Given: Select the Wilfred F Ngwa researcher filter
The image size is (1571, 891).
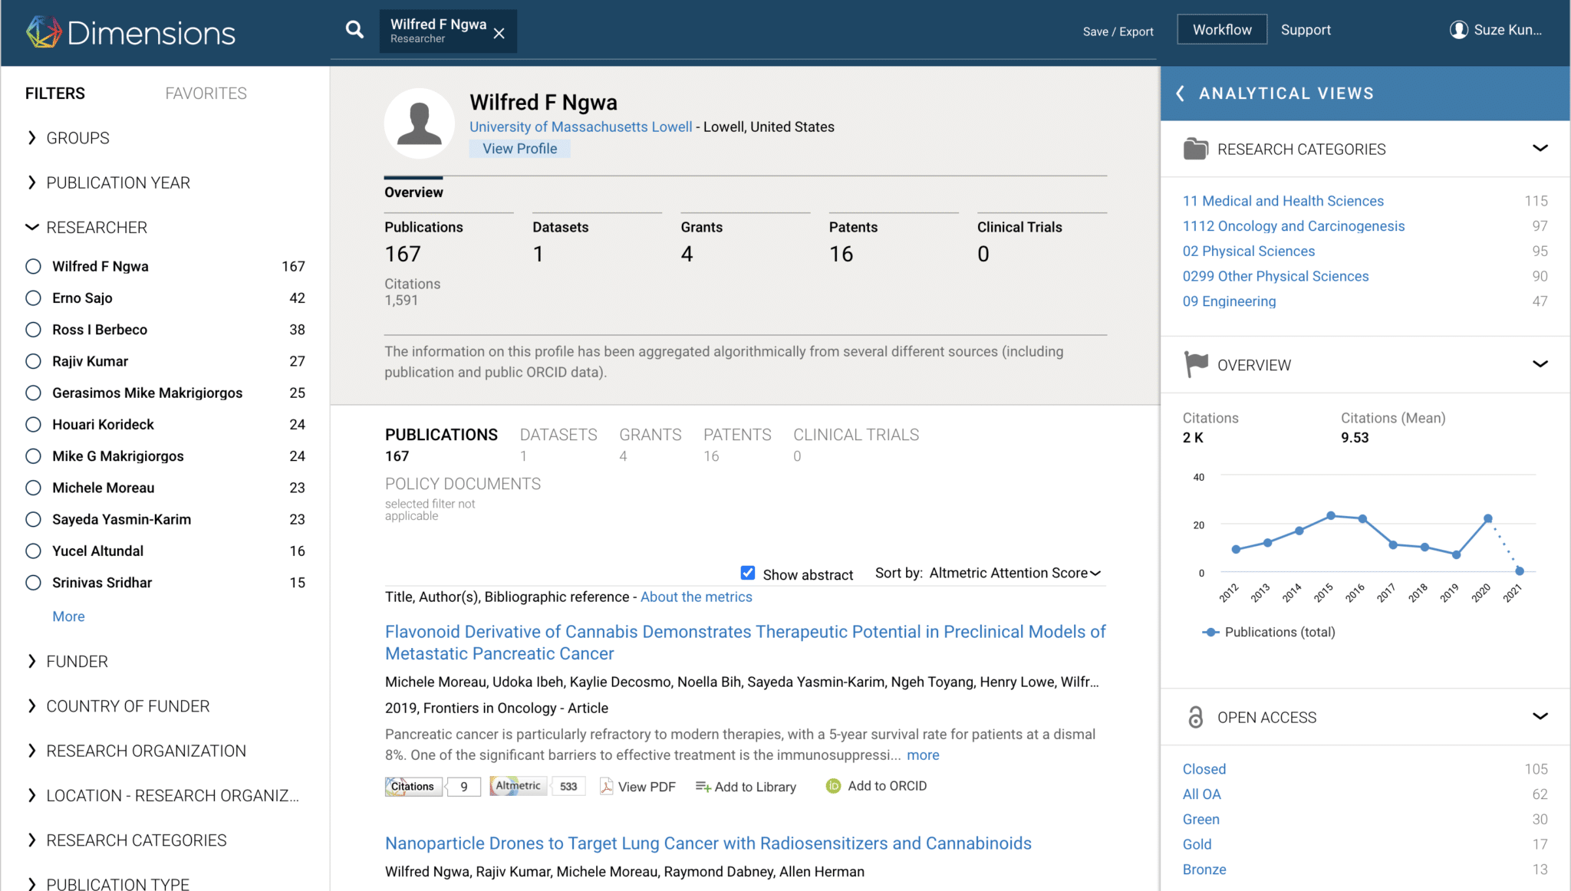Looking at the screenshot, I should click(33, 266).
